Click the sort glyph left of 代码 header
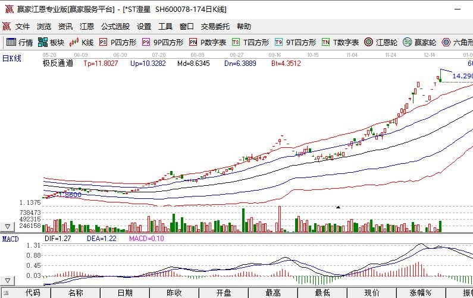Viewport: 473px width, 298px height. click(x=6, y=293)
